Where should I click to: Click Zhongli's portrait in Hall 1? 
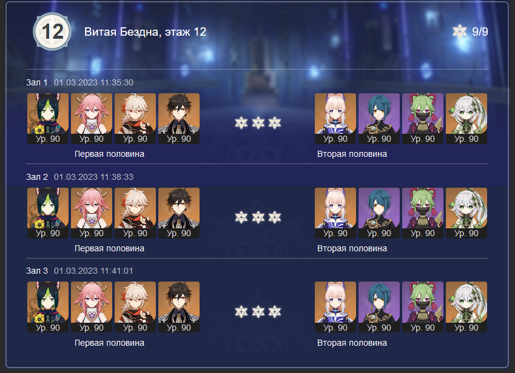(x=179, y=118)
